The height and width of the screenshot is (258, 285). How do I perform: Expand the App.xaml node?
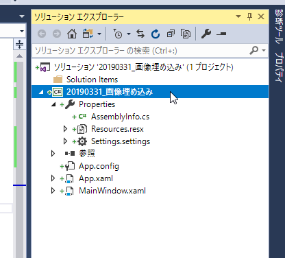pos(53,178)
